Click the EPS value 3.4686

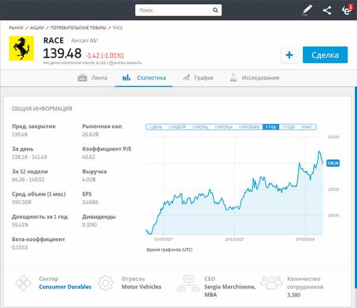pos(90,202)
